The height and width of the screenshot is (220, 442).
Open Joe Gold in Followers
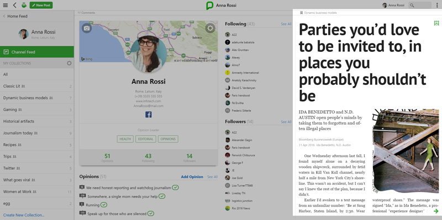[x=234, y=178]
